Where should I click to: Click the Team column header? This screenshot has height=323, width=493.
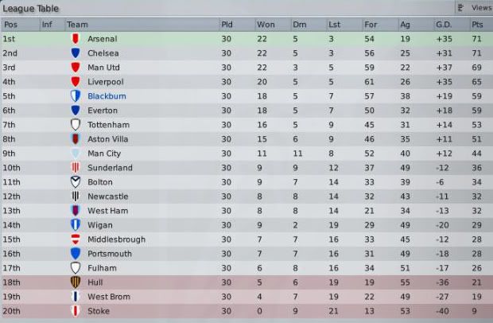77,25
